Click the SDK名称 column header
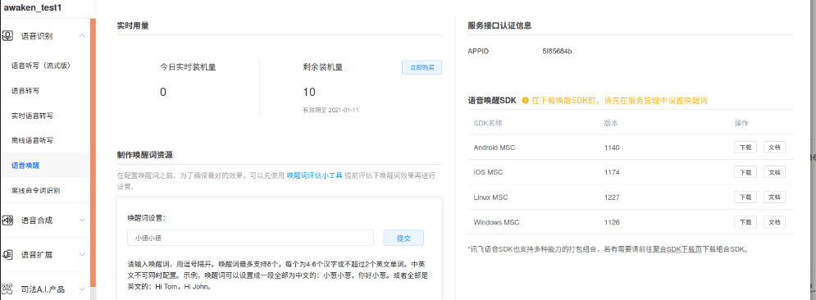The image size is (816, 300). (x=488, y=123)
